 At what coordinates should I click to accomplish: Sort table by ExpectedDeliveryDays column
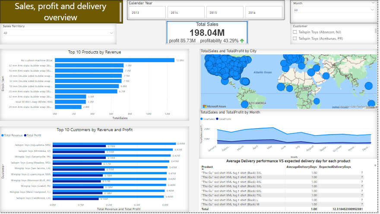[x=335, y=167]
